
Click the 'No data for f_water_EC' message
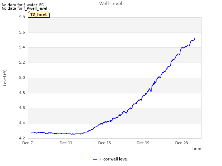pos(23,5)
